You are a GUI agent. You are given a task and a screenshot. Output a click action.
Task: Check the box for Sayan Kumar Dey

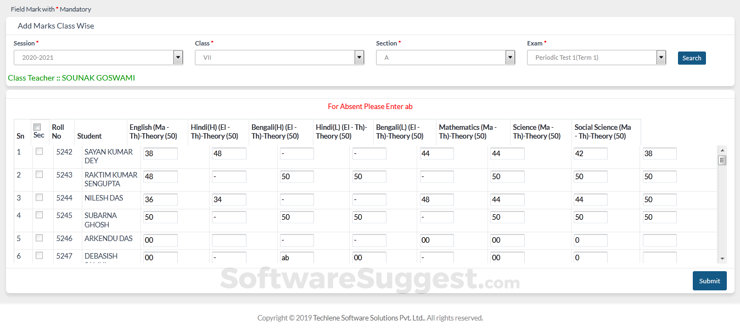[40, 152]
